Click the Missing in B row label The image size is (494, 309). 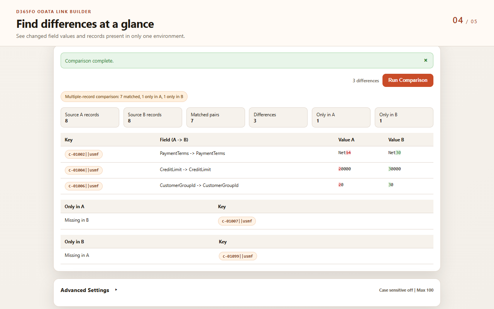(x=77, y=220)
